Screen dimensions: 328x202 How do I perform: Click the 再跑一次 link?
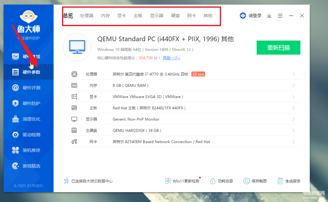coord(171,58)
